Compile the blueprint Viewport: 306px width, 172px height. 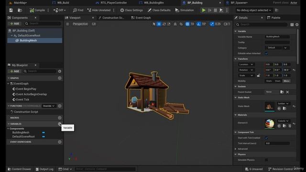37,10
